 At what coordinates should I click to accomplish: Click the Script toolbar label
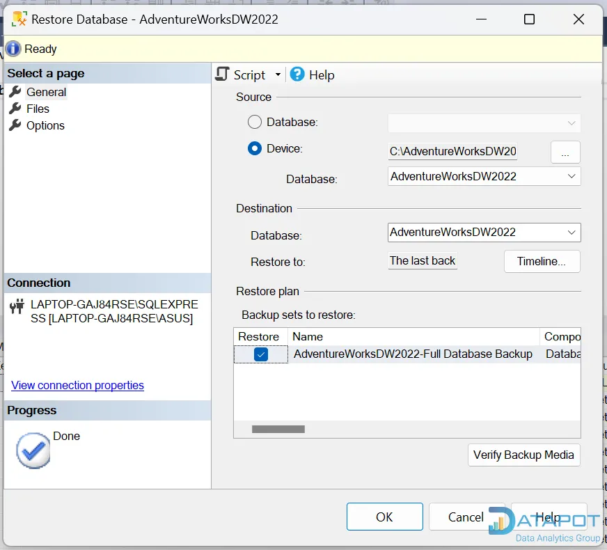click(249, 74)
